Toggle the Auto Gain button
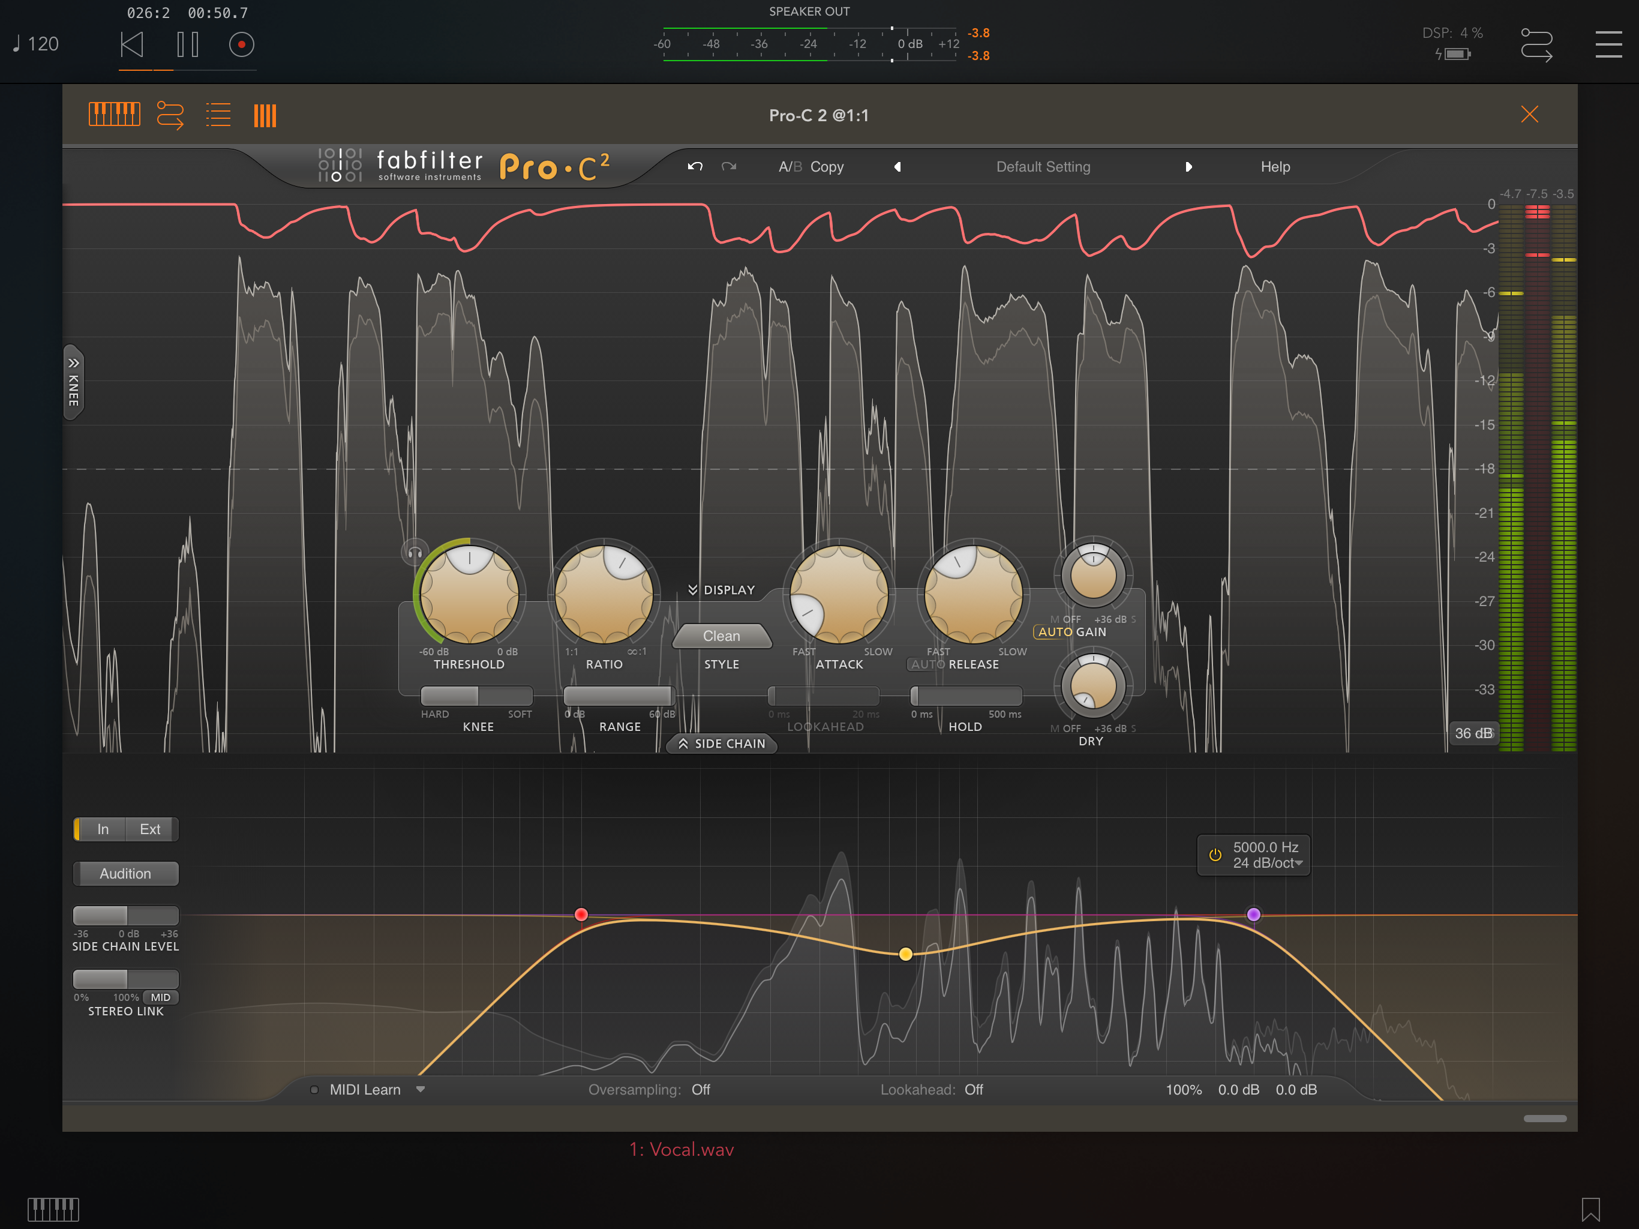The height and width of the screenshot is (1229, 1639). (x=1055, y=633)
